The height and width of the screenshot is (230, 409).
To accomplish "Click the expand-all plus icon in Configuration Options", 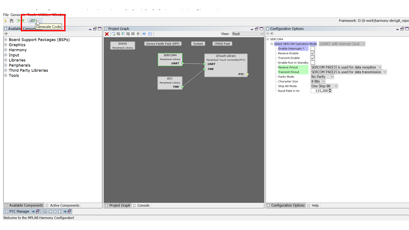I will pos(272,34).
